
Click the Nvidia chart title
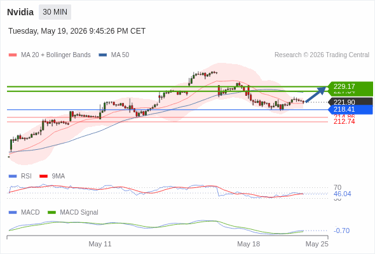(x=20, y=12)
